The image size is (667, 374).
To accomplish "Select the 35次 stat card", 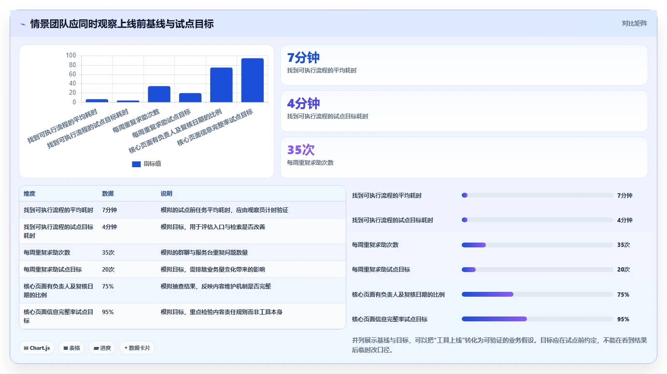I will point(464,158).
